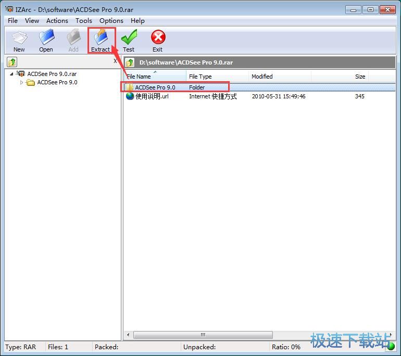Click Files: 1 in the status bar
The image size is (401, 356).
point(58,347)
